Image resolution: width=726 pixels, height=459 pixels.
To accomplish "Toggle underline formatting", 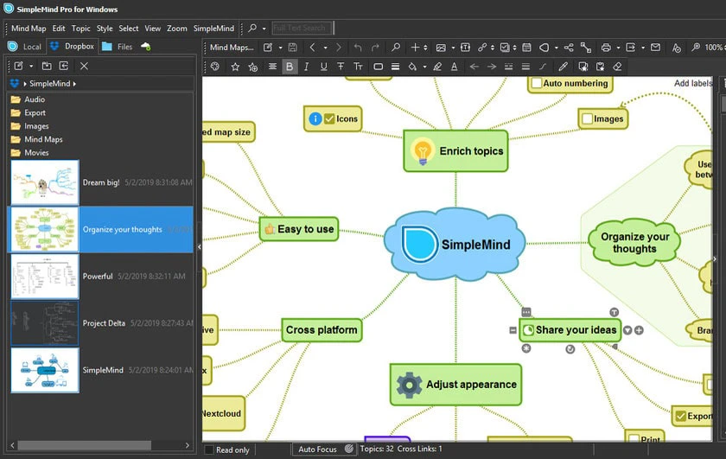I will pos(323,67).
